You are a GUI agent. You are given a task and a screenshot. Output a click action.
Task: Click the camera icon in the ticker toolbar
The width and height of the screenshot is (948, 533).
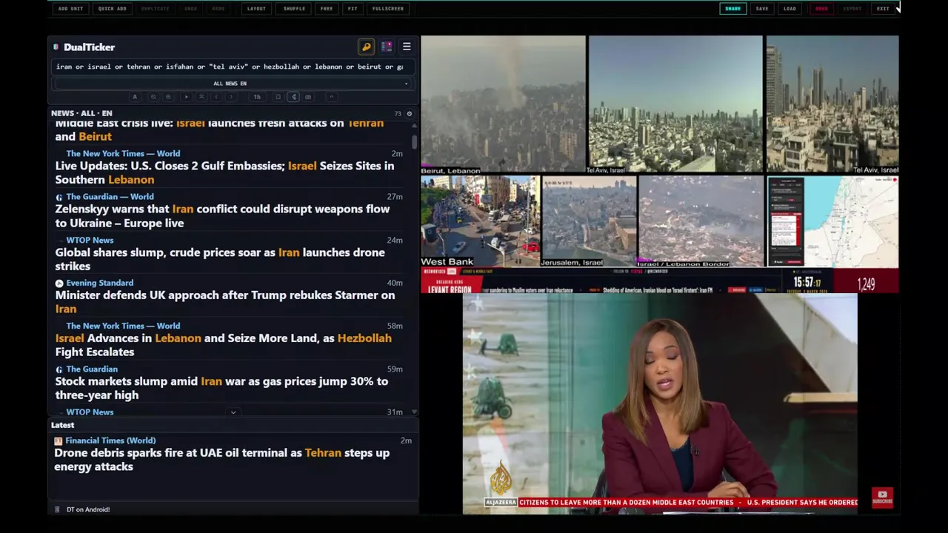[308, 97]
